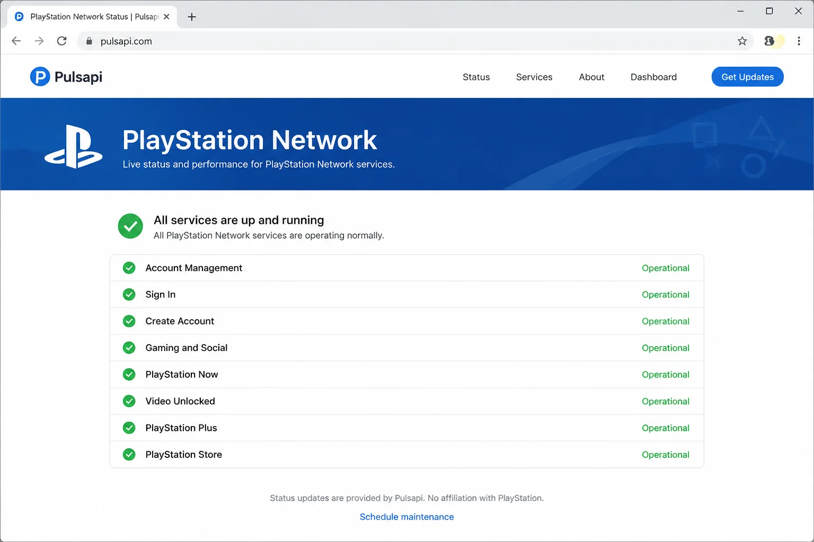Click the padlock site info icon
The width and height of the screenshot is (814, 542).
(x=89, y=41)
